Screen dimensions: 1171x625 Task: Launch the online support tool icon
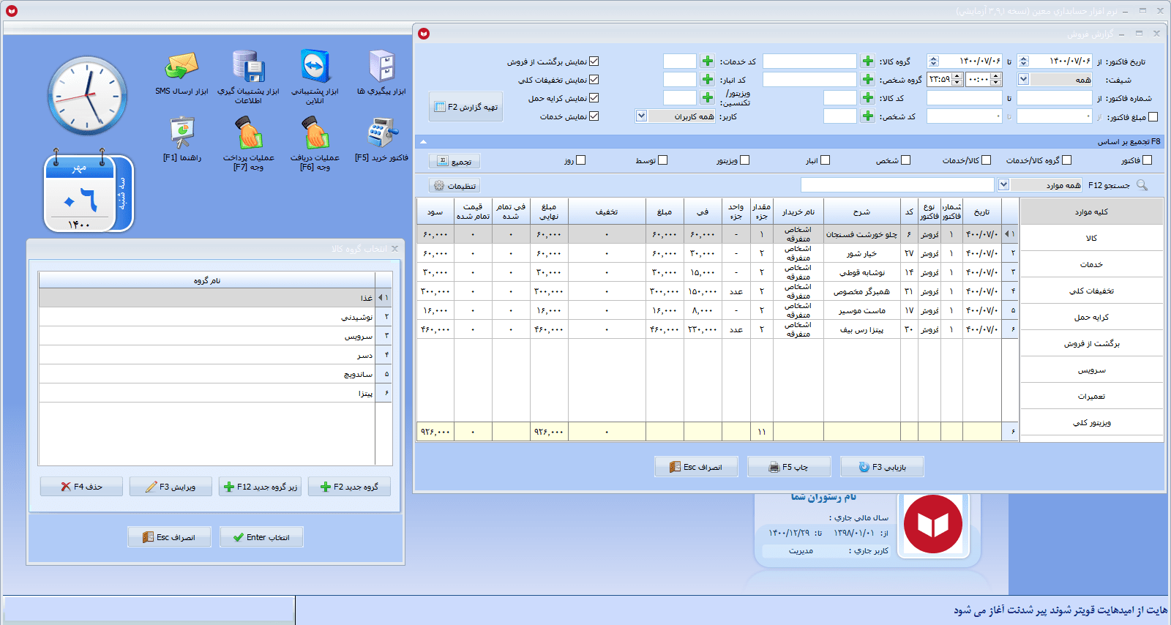pyautogui.click(x=315, y=67)
